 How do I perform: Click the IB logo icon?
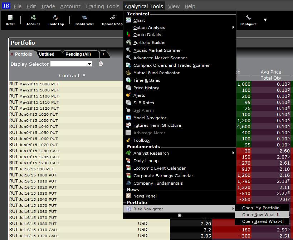6,6
